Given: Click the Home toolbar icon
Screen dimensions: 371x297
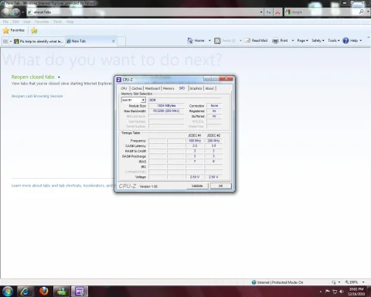Looking at the screenshot, I should (190, 40).
